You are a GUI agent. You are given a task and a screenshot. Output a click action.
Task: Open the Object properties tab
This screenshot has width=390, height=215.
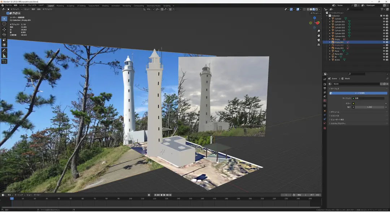click(325, 111)
